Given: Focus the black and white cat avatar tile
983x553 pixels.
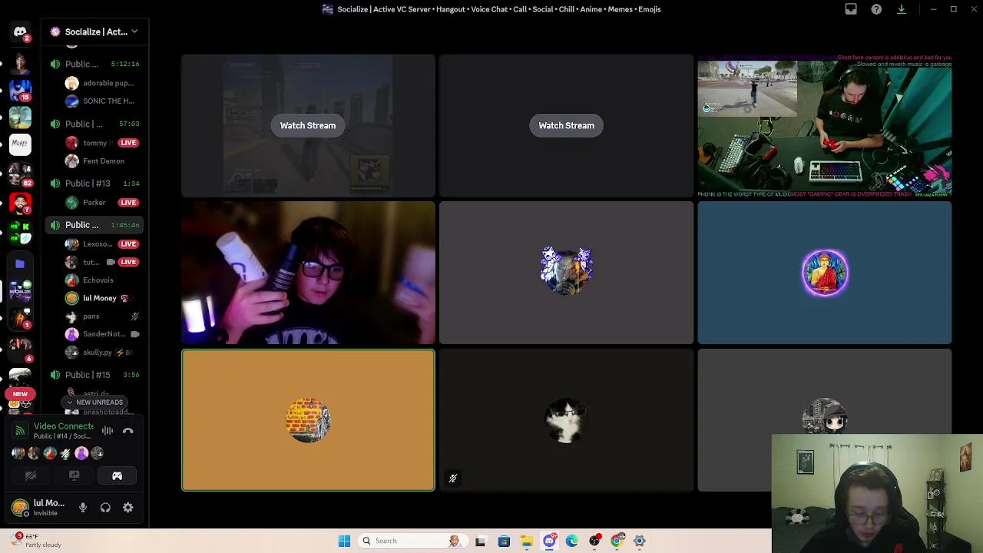Looking at the screenshot, I should click(566, 420).
